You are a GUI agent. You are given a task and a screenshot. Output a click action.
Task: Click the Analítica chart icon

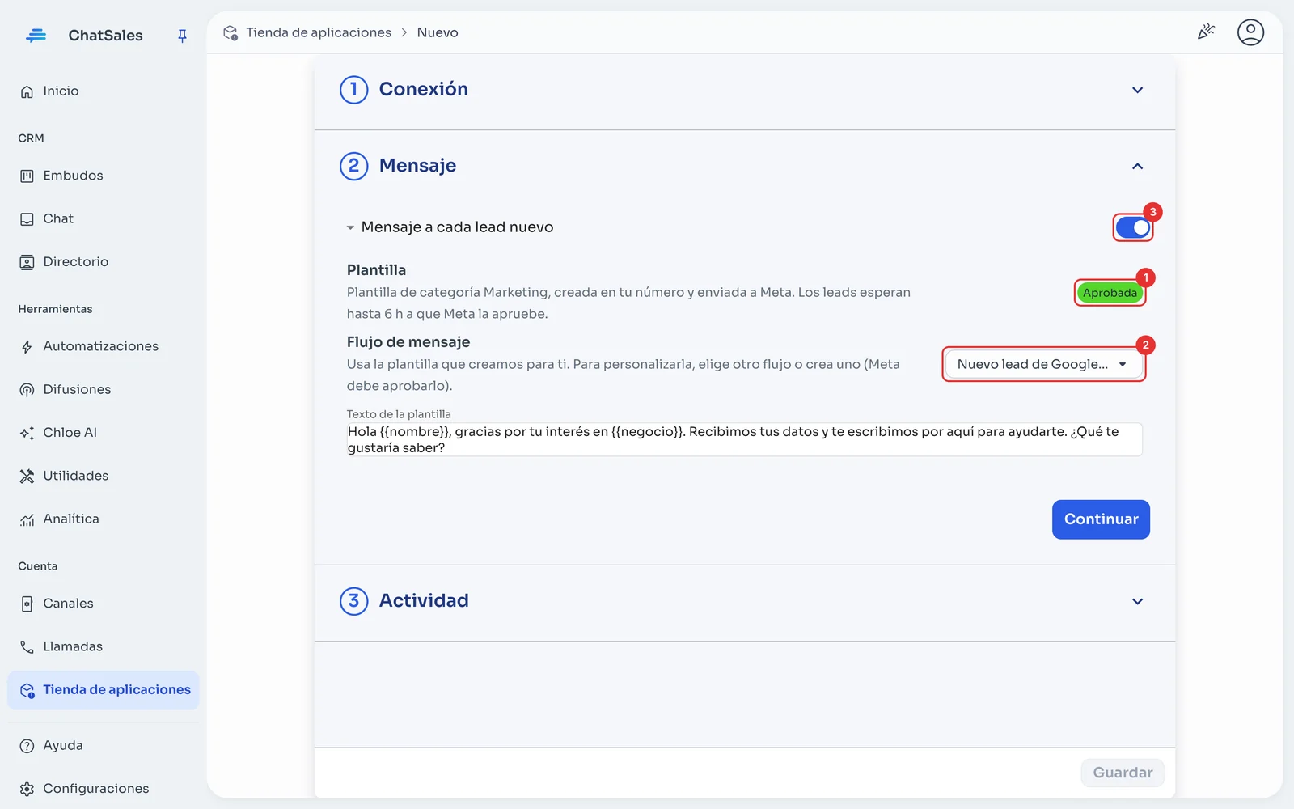coord(27,519)
